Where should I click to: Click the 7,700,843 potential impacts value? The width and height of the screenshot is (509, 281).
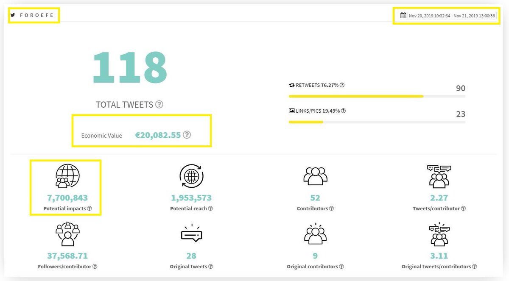[67, 198]
